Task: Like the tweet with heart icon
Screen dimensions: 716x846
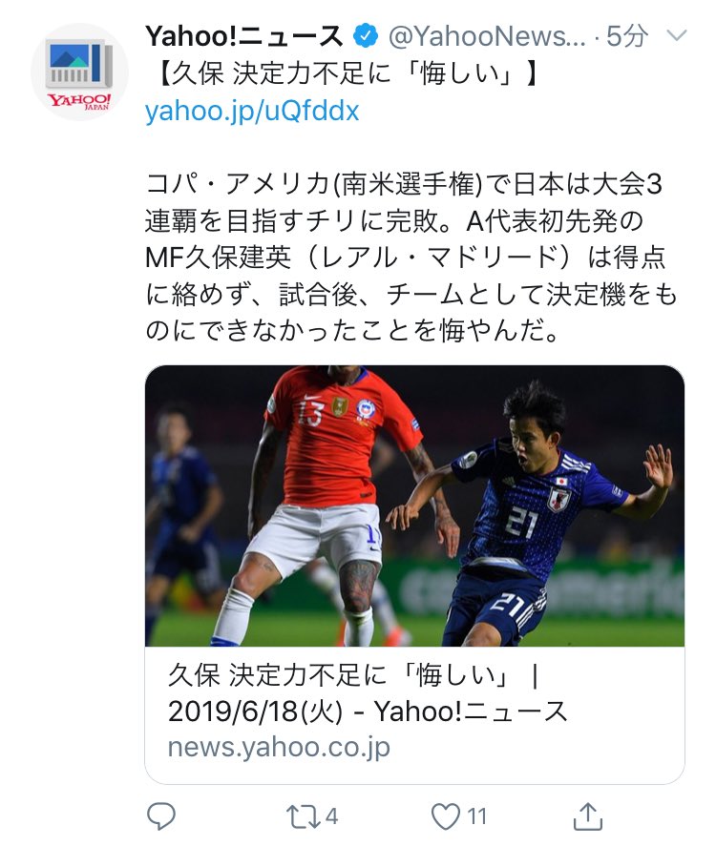Action: coord(446,816)
